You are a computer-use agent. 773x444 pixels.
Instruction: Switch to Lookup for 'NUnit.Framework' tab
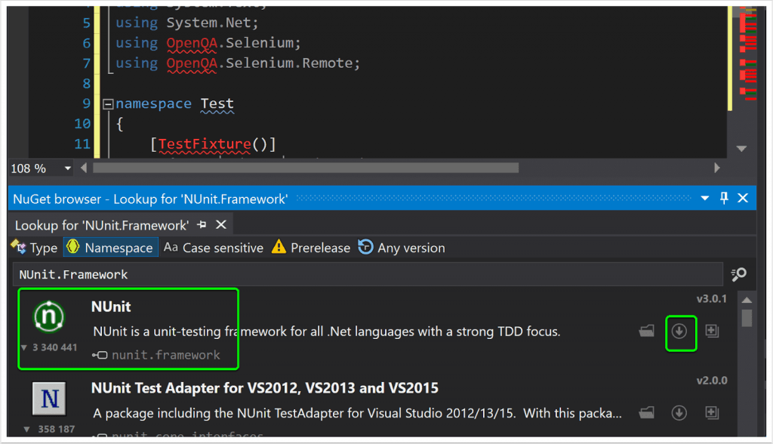(102, 226)
